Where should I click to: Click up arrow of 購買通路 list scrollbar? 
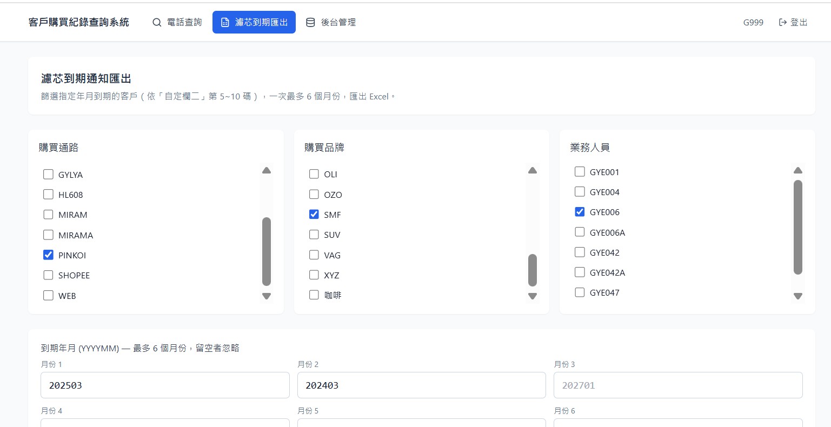pos(267,170)
